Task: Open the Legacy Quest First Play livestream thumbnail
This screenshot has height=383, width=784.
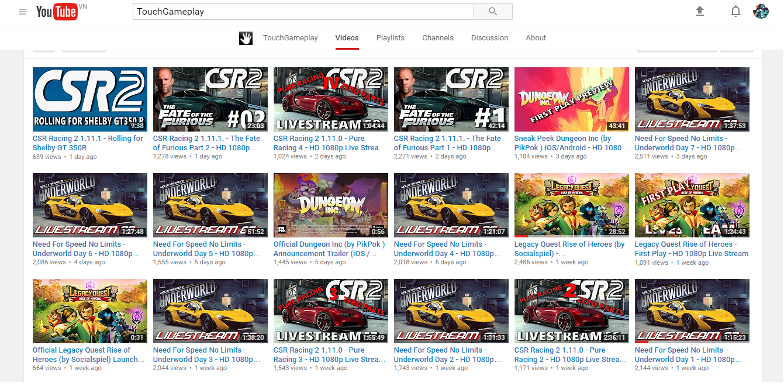Action: click(x=692, y=205)
